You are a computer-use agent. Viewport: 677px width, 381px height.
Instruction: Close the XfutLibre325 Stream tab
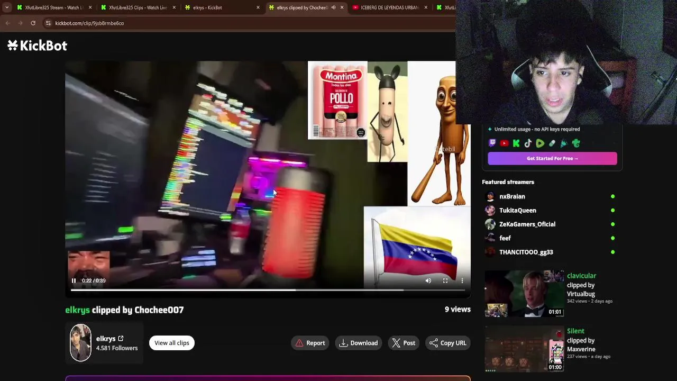(90, 7)
